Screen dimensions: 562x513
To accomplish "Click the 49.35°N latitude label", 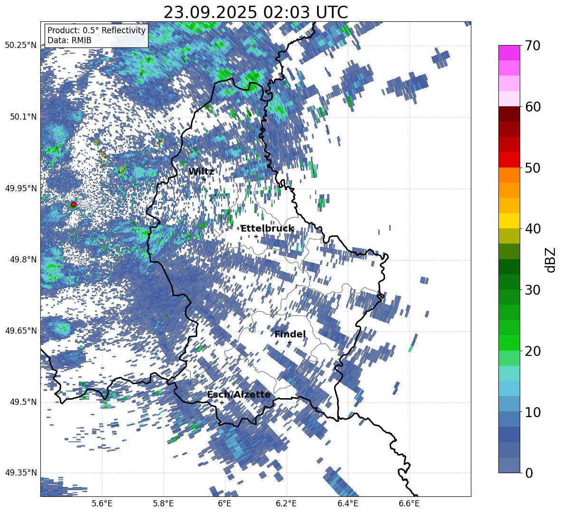I will [x=21, y=473].
